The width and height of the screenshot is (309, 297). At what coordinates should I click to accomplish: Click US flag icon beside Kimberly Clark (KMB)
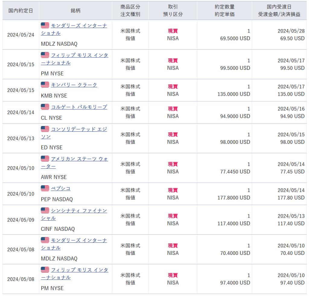click(x=45, y=85)
